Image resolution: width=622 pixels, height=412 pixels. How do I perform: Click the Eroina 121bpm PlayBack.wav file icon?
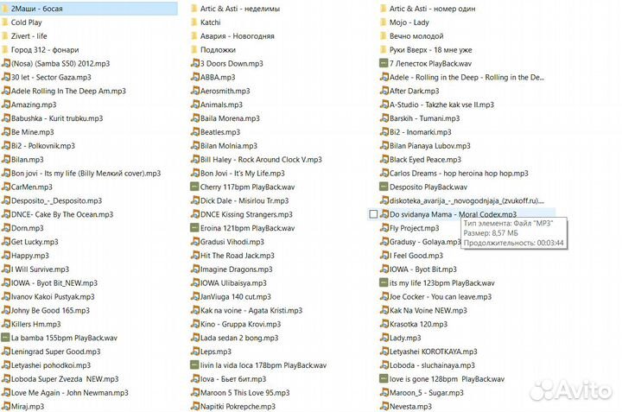(194, 228)
